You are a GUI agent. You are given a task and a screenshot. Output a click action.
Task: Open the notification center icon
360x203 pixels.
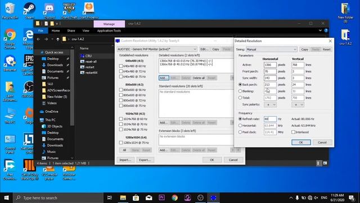351,198
